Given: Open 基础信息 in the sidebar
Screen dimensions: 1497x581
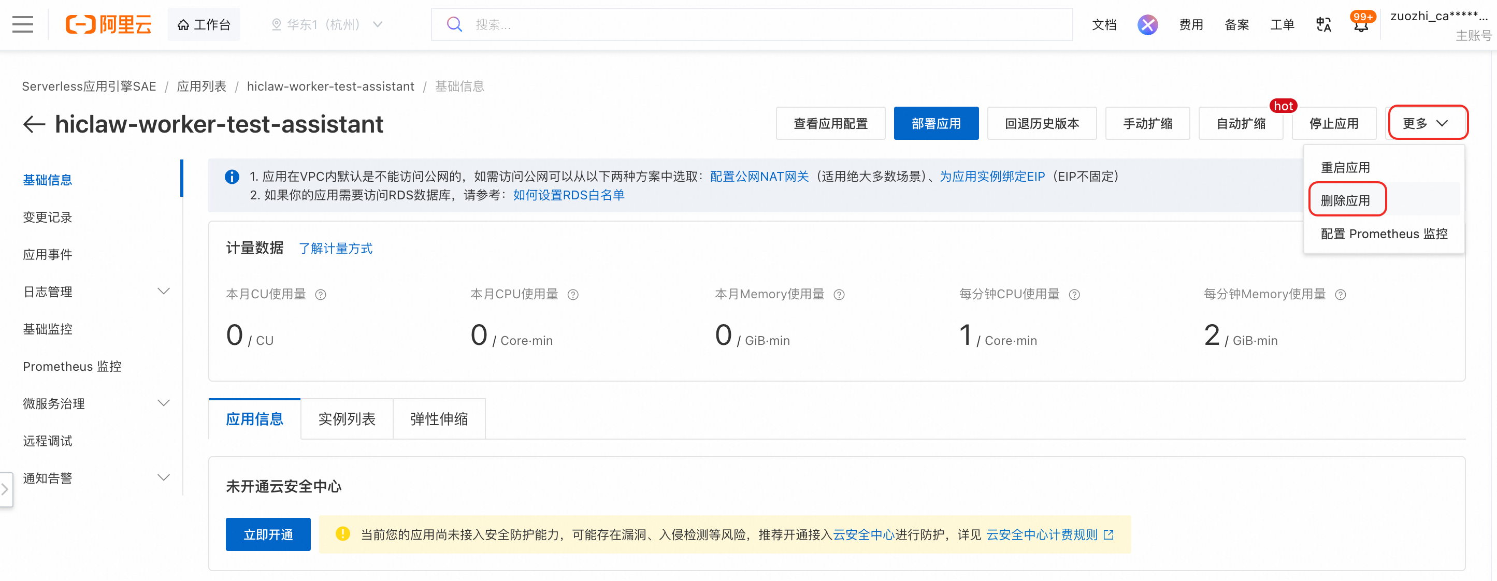Looking at the screenshot, I should [48, 180].
